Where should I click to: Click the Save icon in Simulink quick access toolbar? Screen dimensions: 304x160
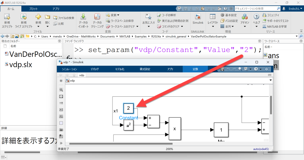(222, 69)
